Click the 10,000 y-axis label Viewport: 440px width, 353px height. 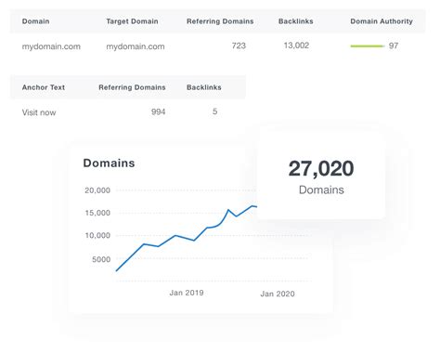pos(97,236)
